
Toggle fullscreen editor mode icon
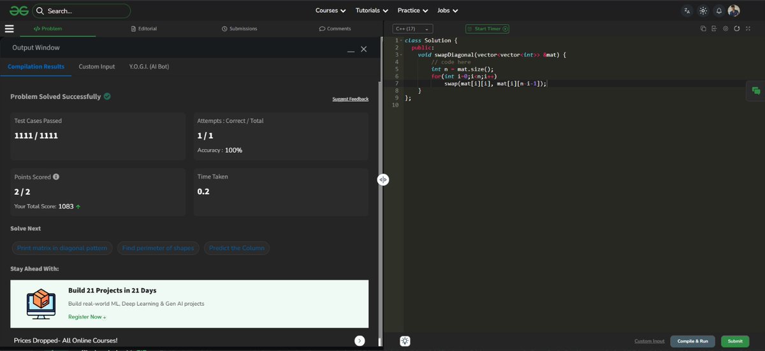pos(748,29)
